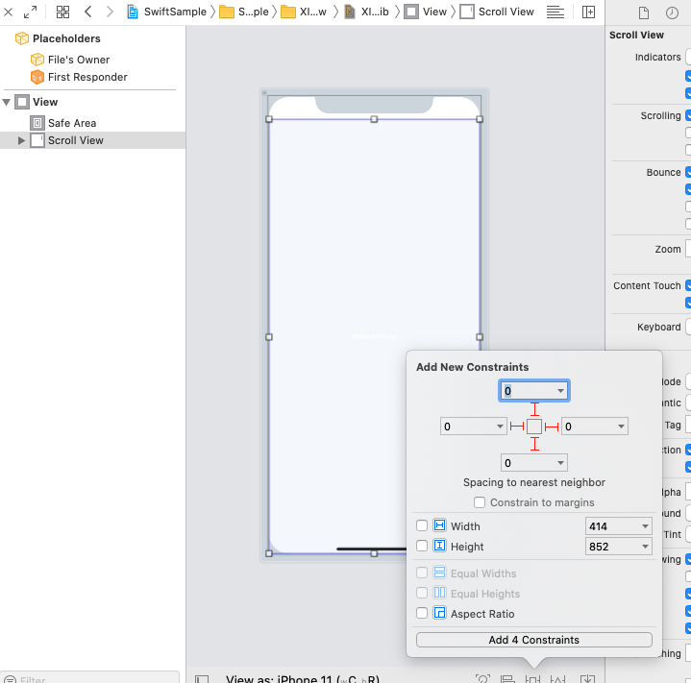This screenshot has width=691, height=683.
Task: Click the Equal Heights checkbox
Action: tap(422, 593)
